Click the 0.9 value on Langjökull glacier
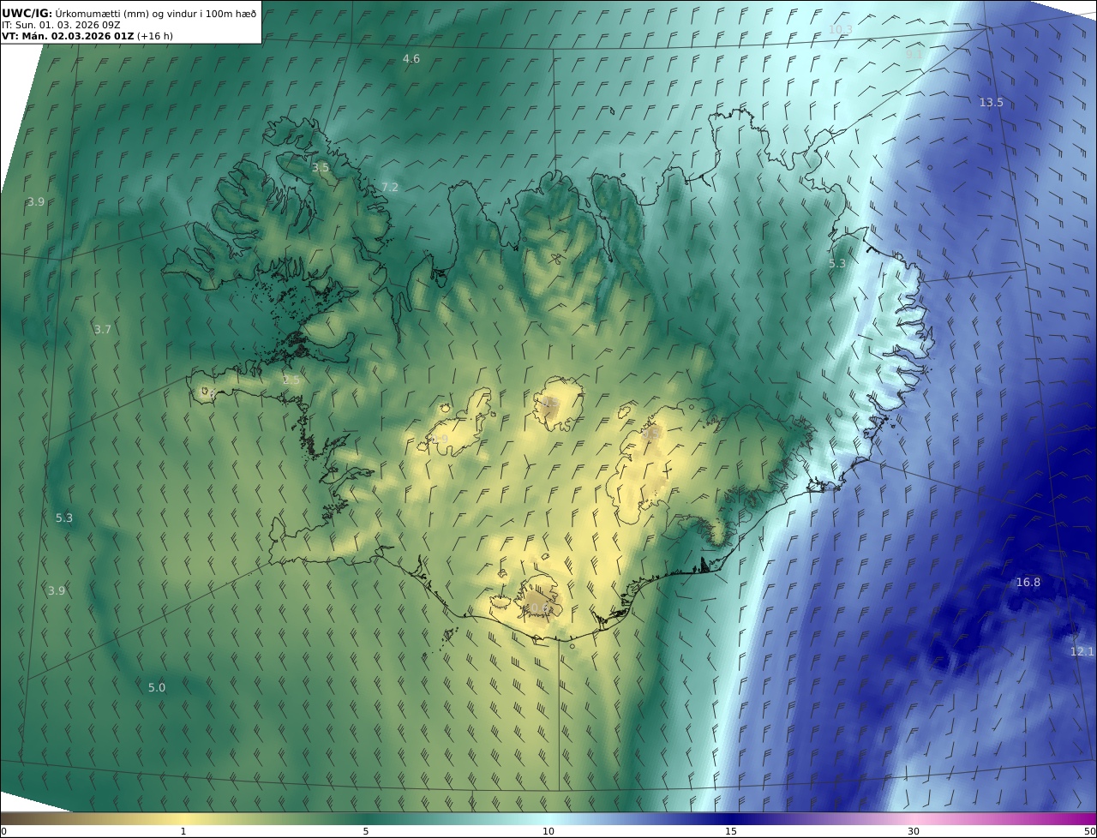The image size is (1097, 838). [x=440, y=439]
